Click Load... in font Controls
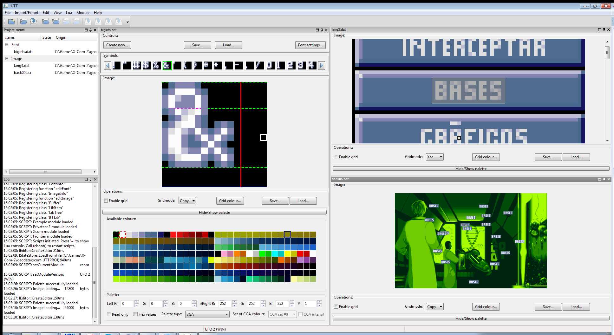The height and width of the screenshot is (335, 614). coord(228,45)
